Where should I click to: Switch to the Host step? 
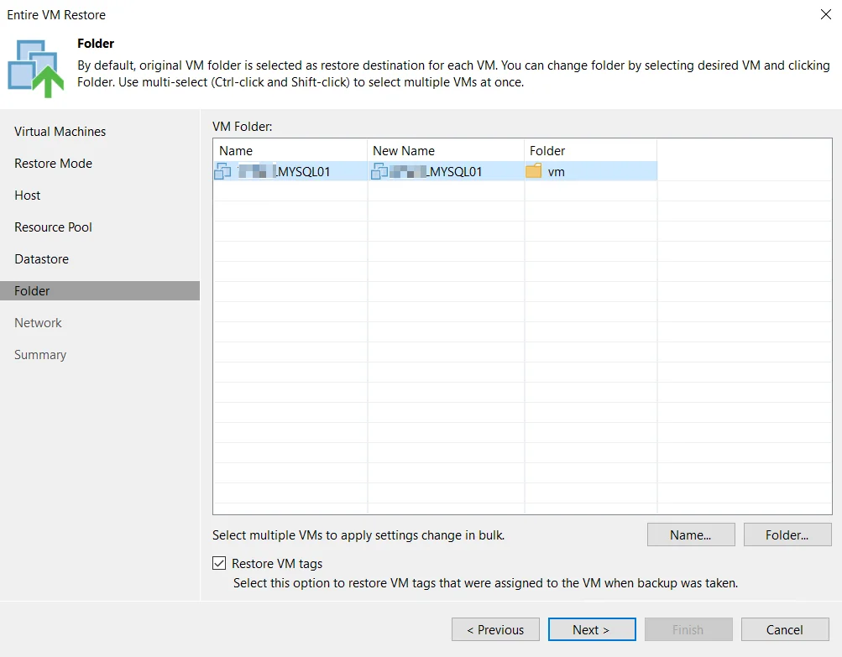tap(28, 196)
